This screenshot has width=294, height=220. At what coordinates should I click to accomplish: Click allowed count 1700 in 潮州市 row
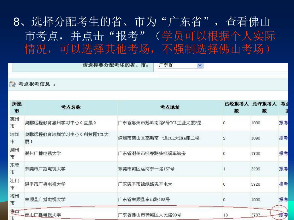click(x=256, y=154)
